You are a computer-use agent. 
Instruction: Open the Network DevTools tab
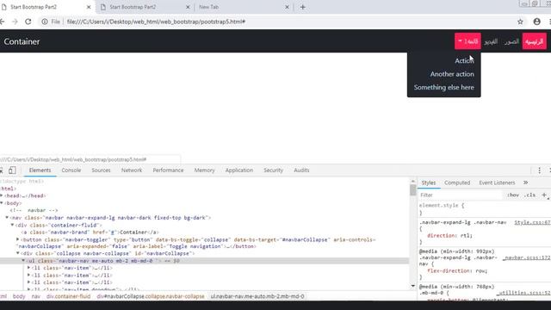(132, 170)
